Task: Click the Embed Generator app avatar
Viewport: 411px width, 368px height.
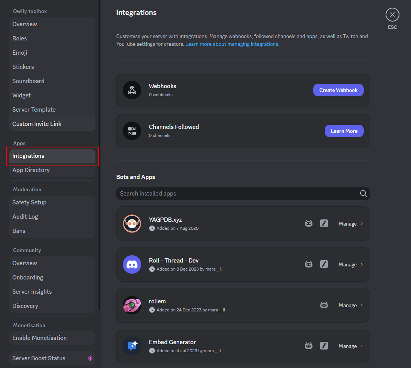Action: [x=132, y=346]
